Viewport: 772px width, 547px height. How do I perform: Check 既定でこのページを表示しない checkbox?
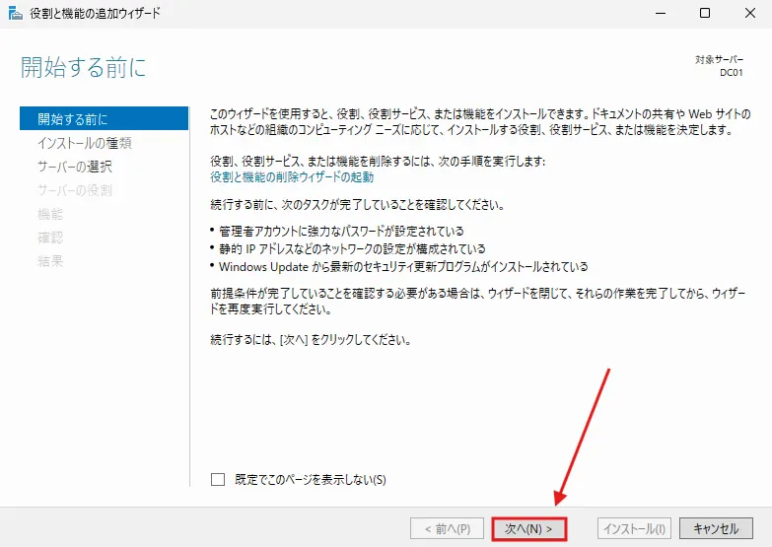(x=218, y=479)
